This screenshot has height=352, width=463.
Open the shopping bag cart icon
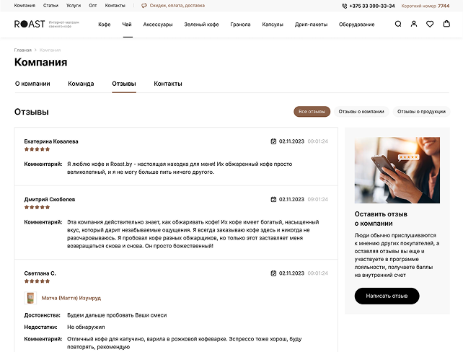pos(446,24)
